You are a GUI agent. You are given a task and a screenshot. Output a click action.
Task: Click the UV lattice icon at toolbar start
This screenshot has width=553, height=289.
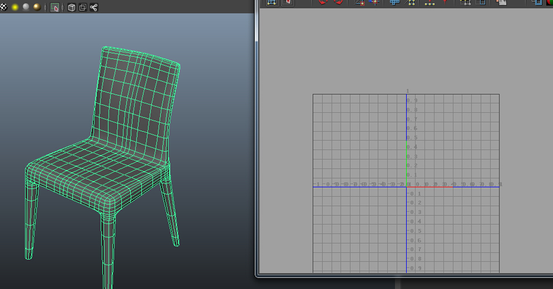click(272, 2)
